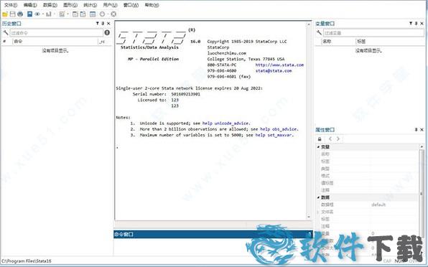Toggle auto-hide pin of 属性窗口
428x267 pixels.
[x=417, y=129]
